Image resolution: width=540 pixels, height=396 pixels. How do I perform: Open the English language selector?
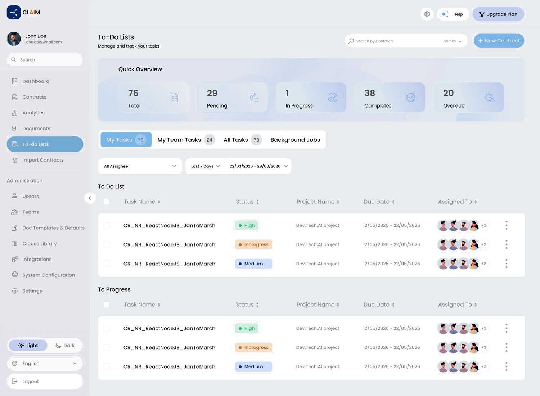pyautogui.click(x=45, y=364)
